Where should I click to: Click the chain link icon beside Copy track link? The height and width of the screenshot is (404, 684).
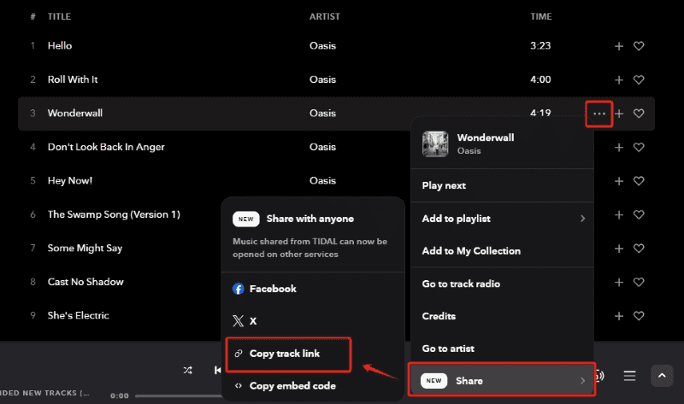click(239, 354)
